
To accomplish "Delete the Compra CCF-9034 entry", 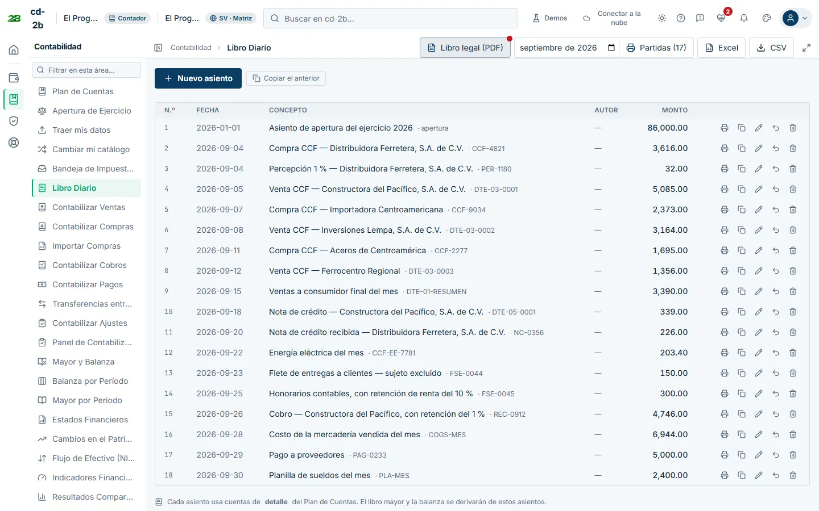I will tap(793, 210).
